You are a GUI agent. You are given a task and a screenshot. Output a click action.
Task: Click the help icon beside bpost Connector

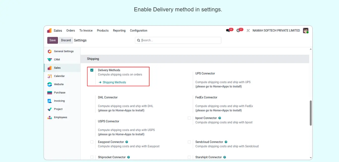pos(220,118)
